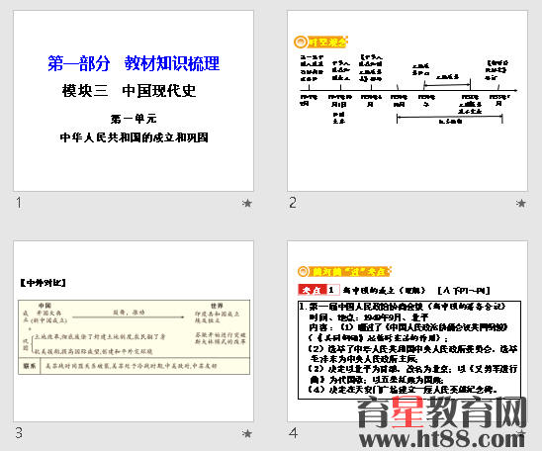Screen dimensions: 542x451
Task: Click animation star icon under slide 3
Action: click(247, 433)
